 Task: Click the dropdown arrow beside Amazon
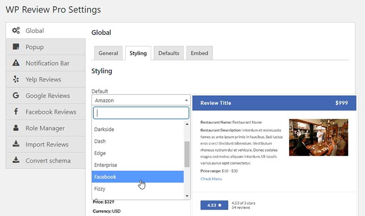[x=186, y=100]
